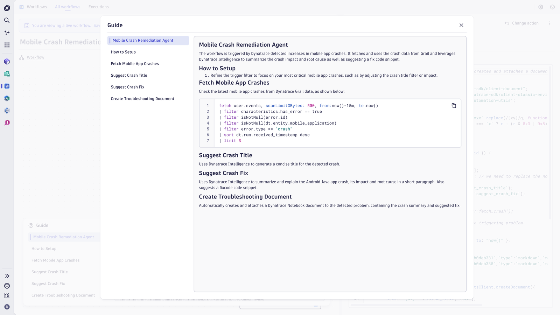Select background panel Suggest Crash Fix item

pyautogui.click(x=48, y=284)
